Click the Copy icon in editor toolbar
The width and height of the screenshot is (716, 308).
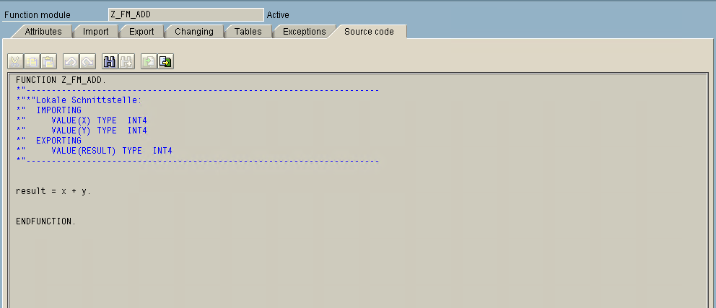point(32,61)
